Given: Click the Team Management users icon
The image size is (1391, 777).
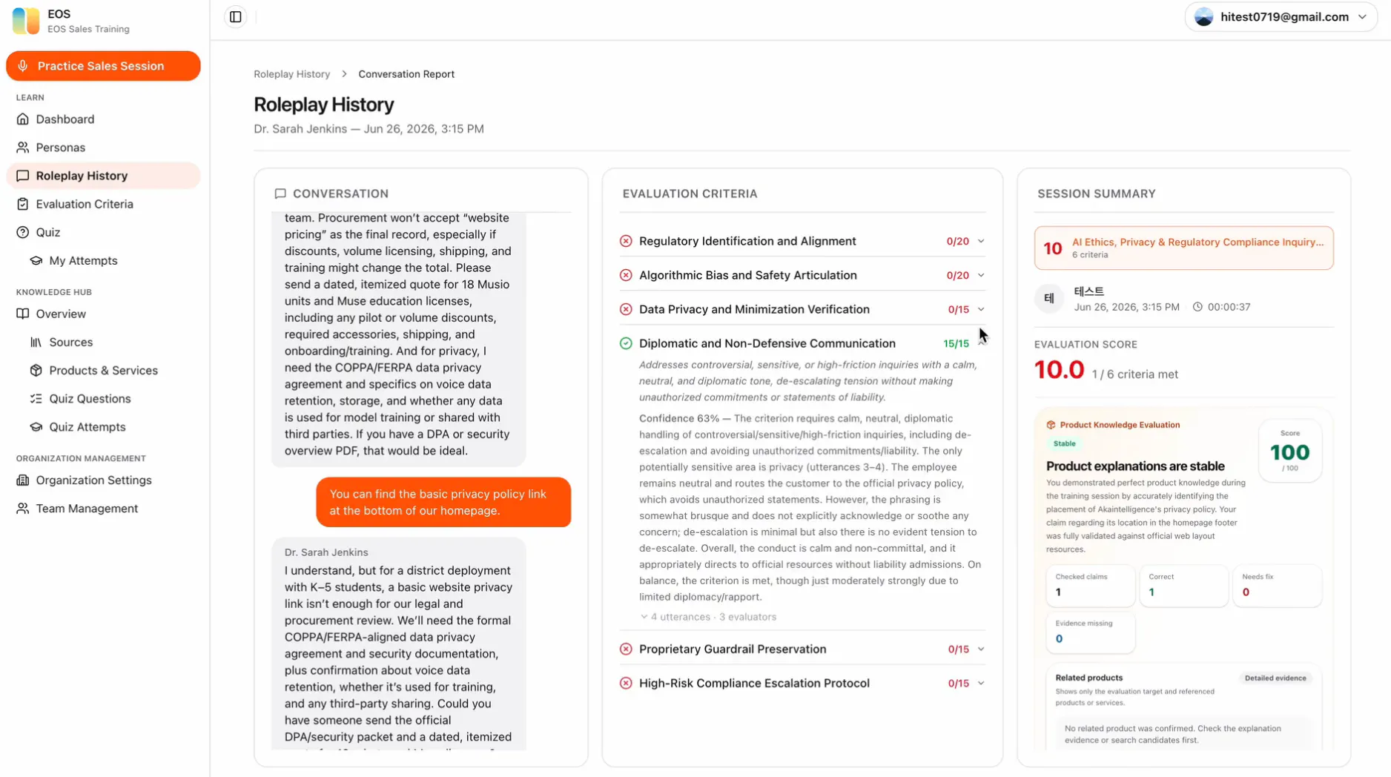Looking at the screenshot, I should point(23,509).
